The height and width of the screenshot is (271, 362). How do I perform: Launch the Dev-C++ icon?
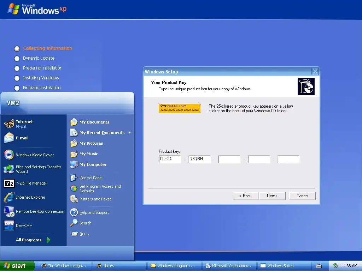coord(9,225)
